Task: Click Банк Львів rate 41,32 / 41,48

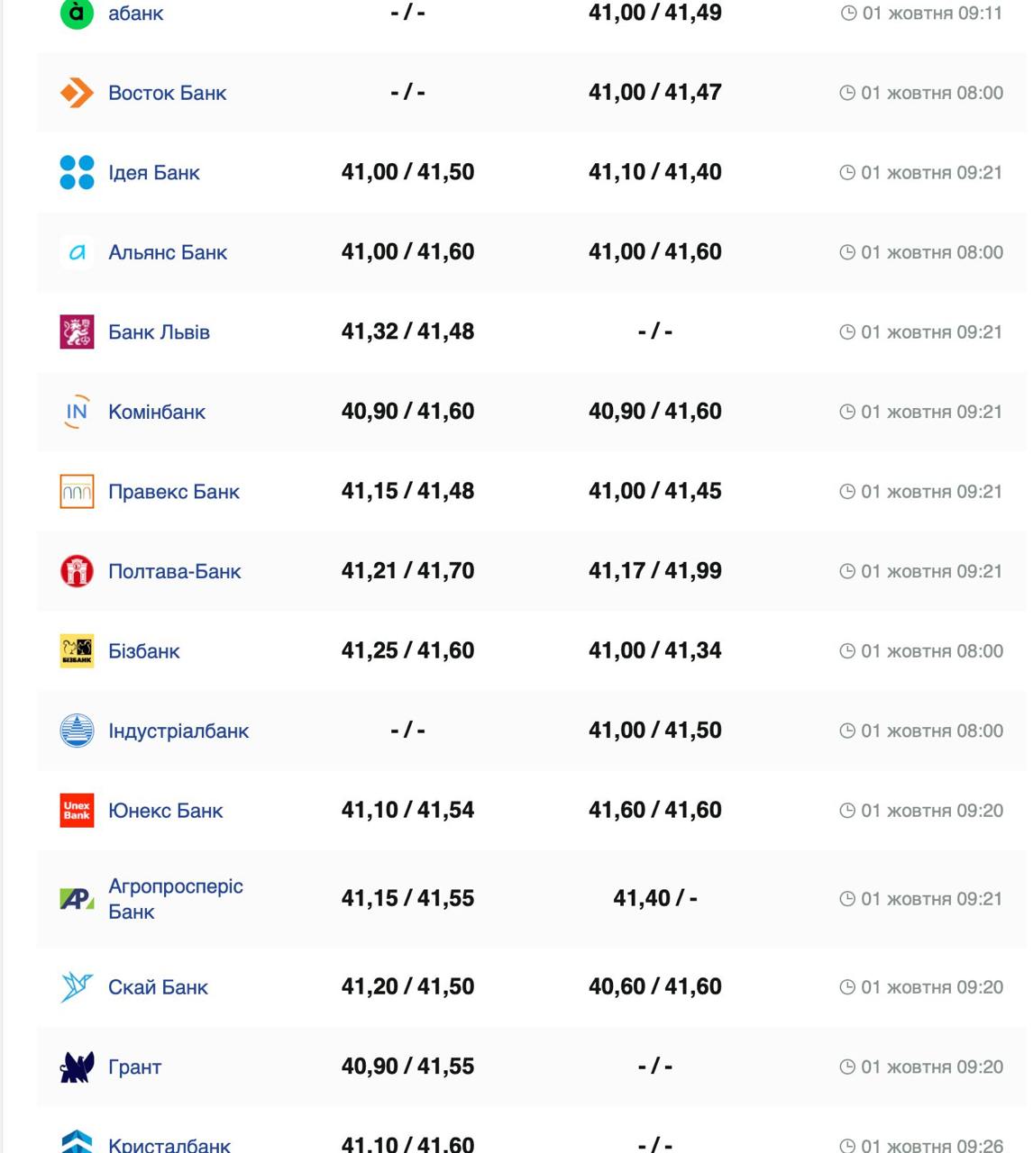Action: click(x=407, y=331)
